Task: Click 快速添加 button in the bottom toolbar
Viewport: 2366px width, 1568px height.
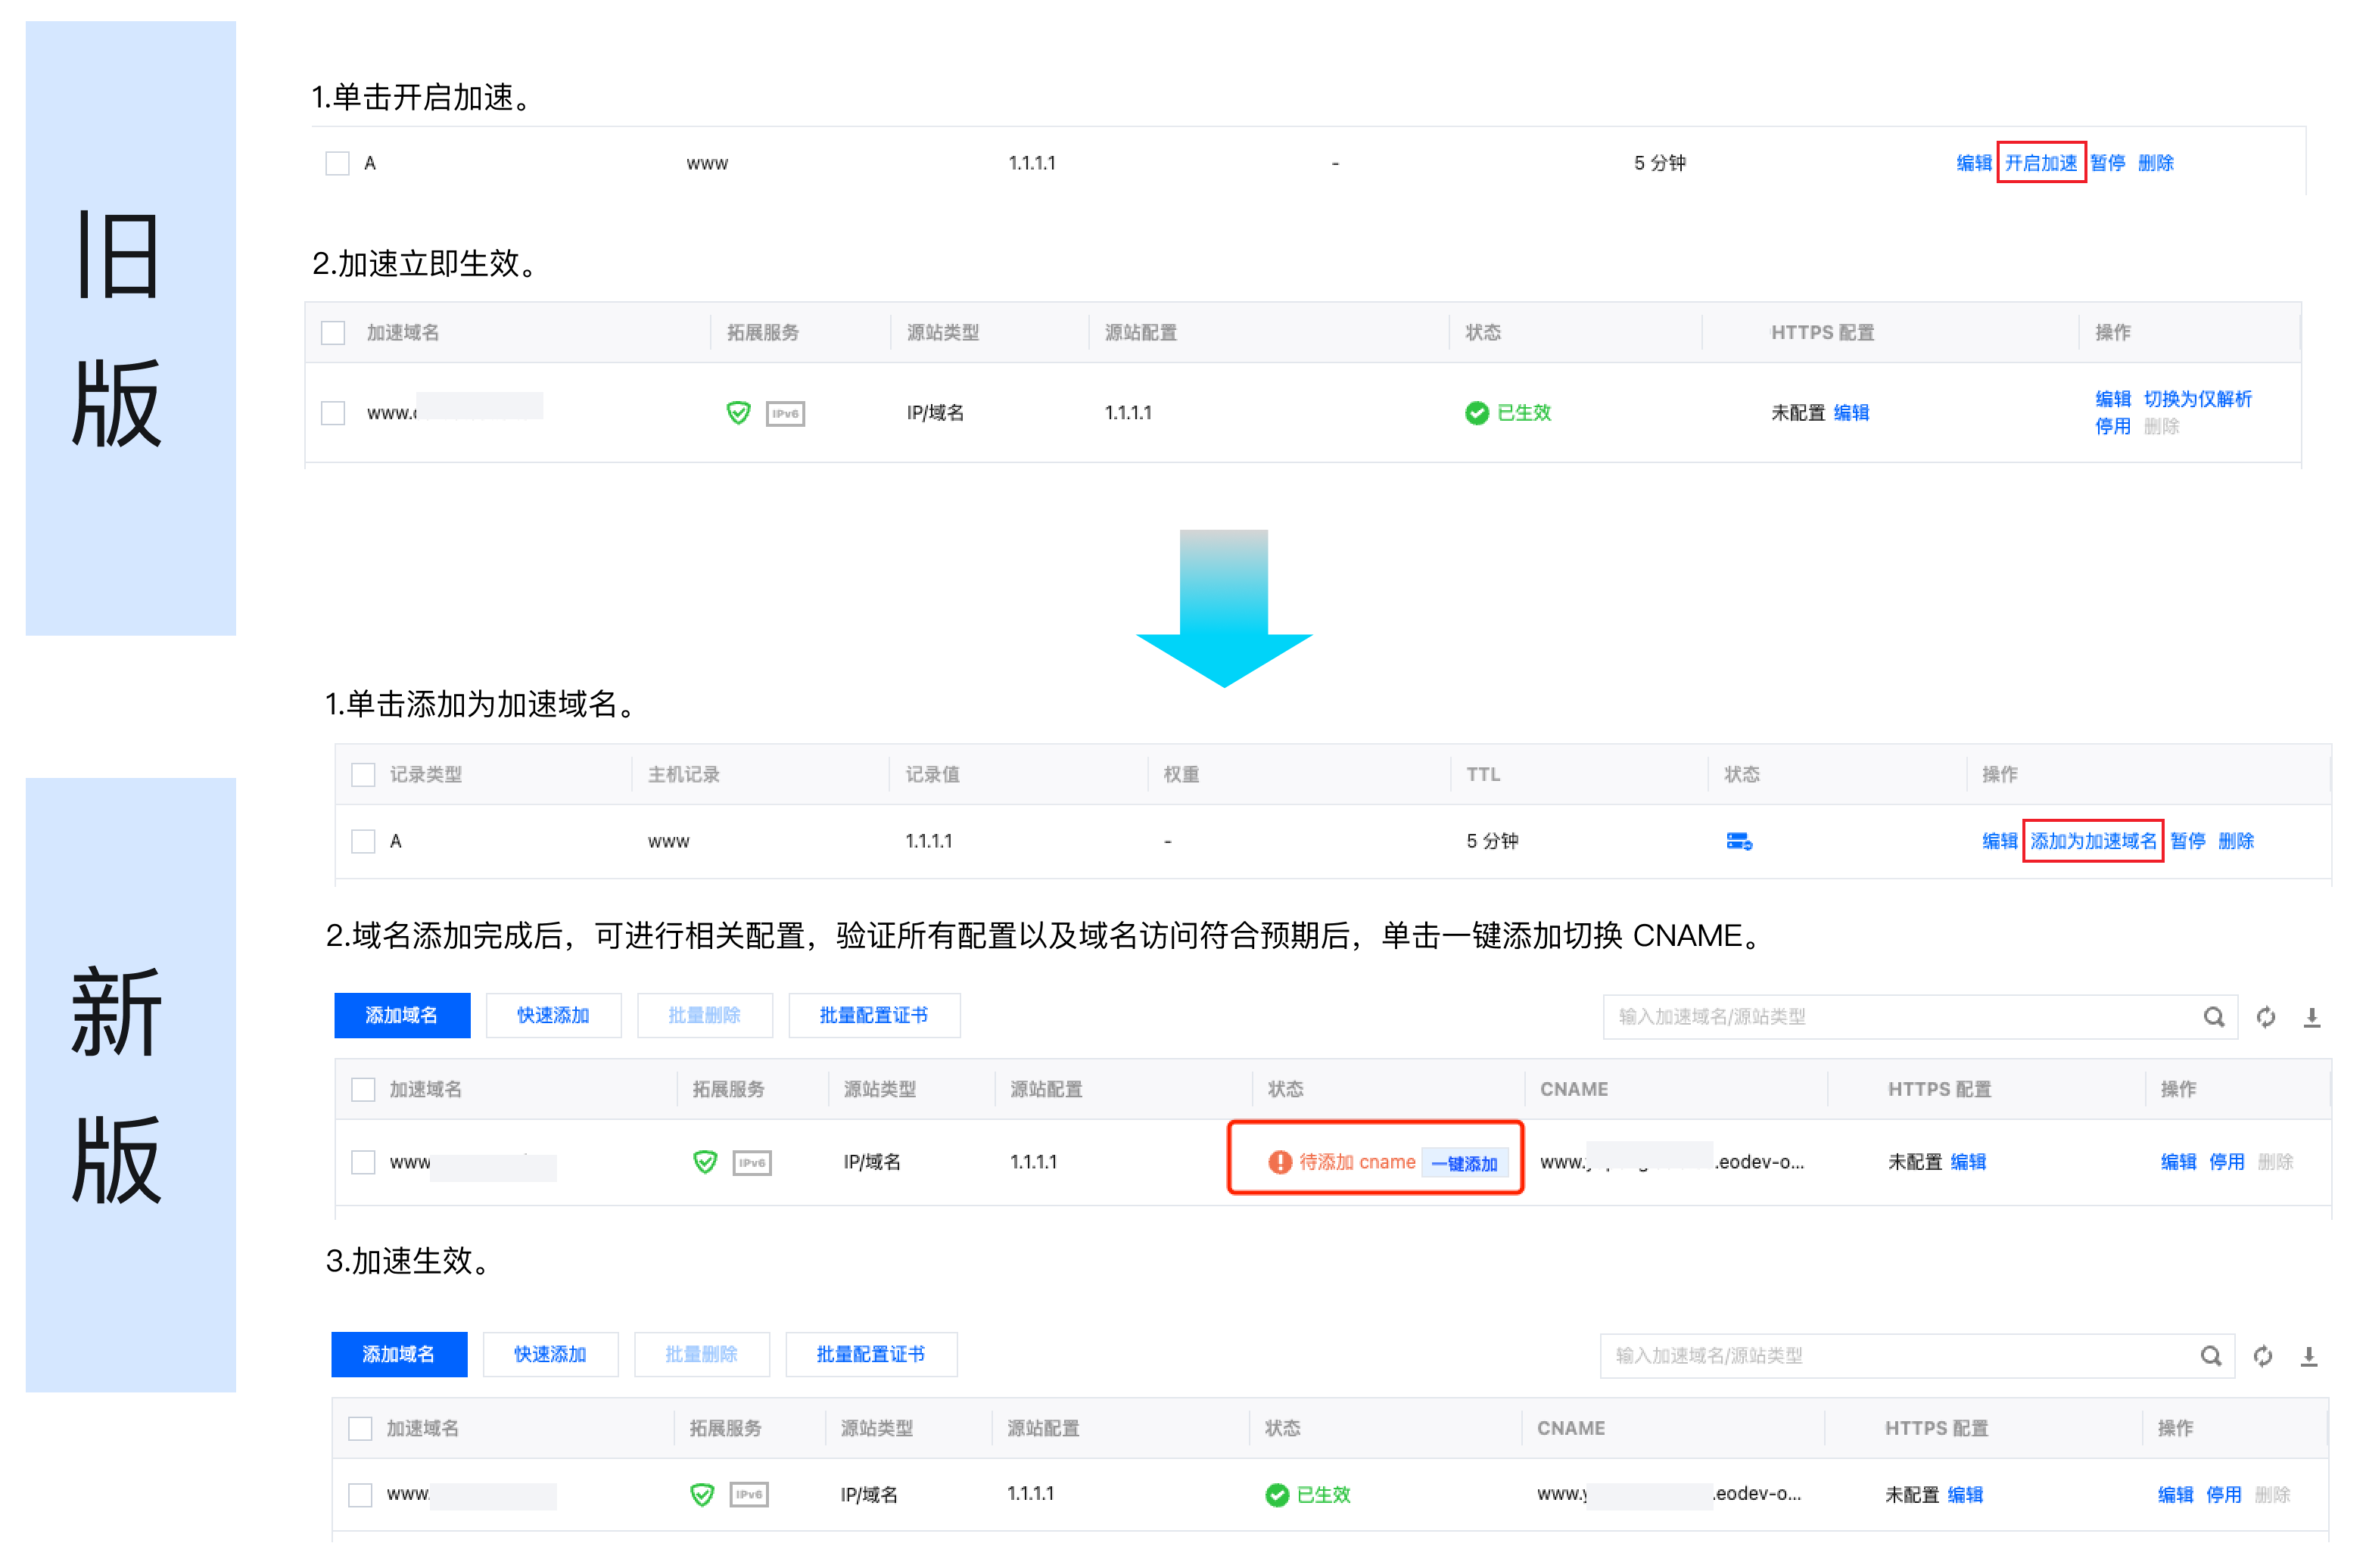Action: pos(550,1354)
